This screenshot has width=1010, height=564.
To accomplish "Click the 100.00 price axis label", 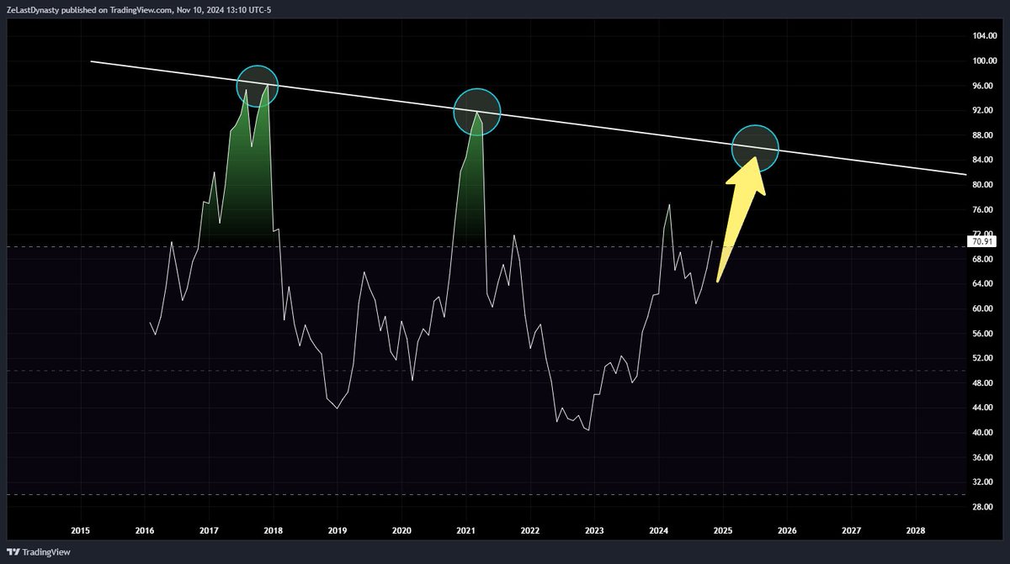I will pyautogui.click(x=984, y=61).
